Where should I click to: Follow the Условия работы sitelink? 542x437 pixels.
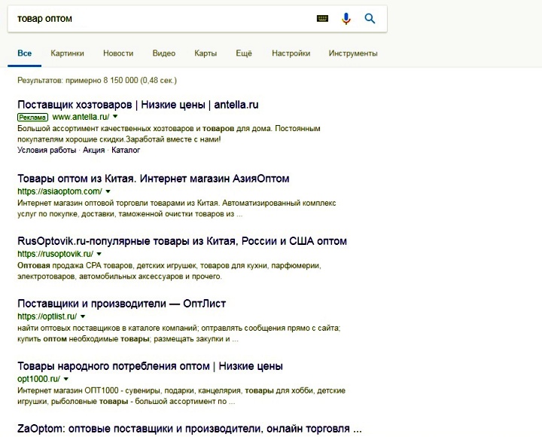(x=46, y=150)
